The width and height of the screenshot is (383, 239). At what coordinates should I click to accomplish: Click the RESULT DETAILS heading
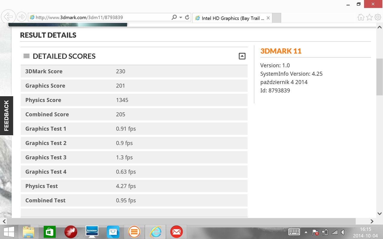click(x=48, y=35)
